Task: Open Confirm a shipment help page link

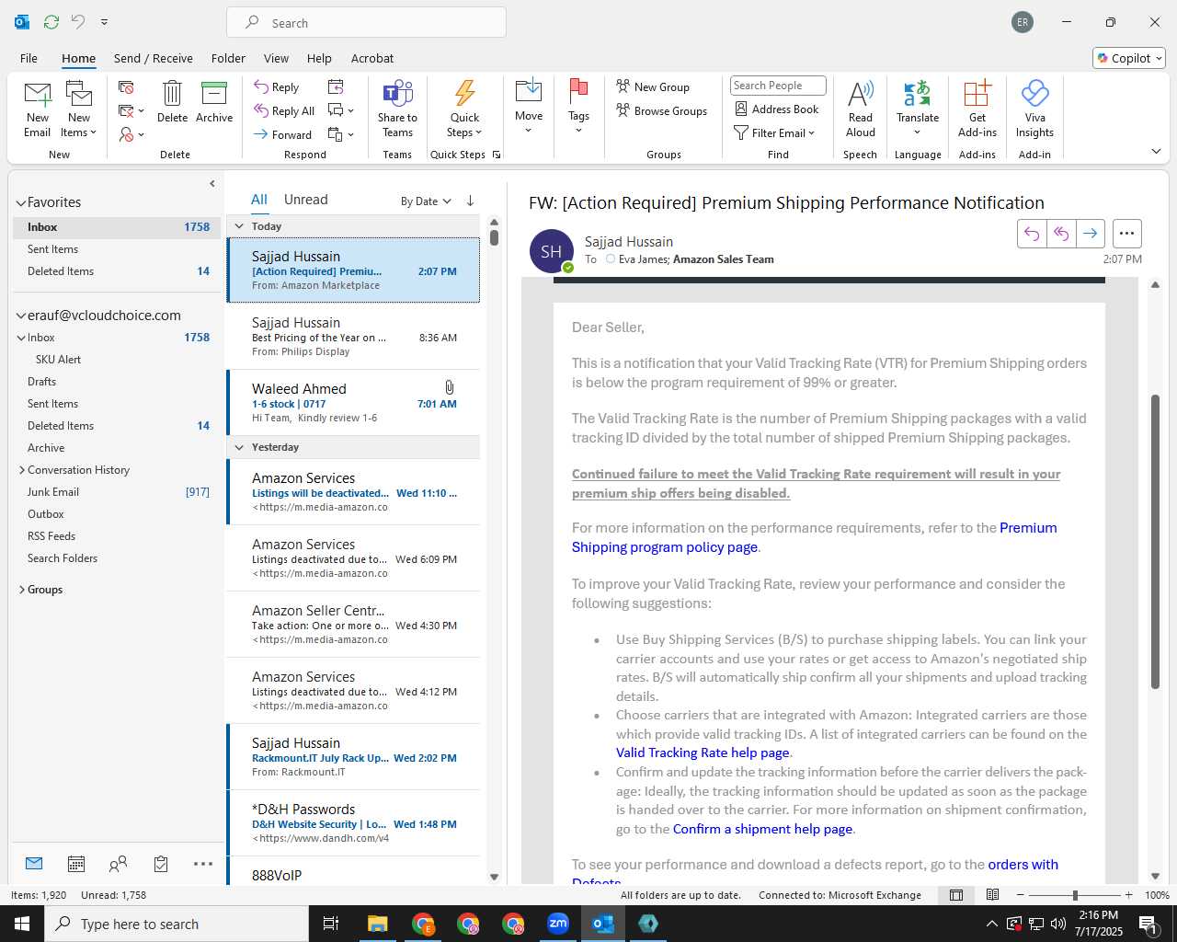Action: click(x=763, y=829)
